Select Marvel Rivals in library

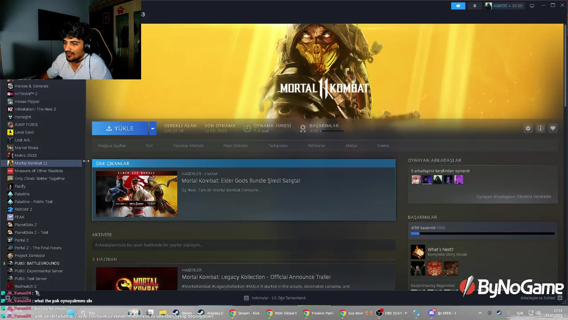click(26, 148)
